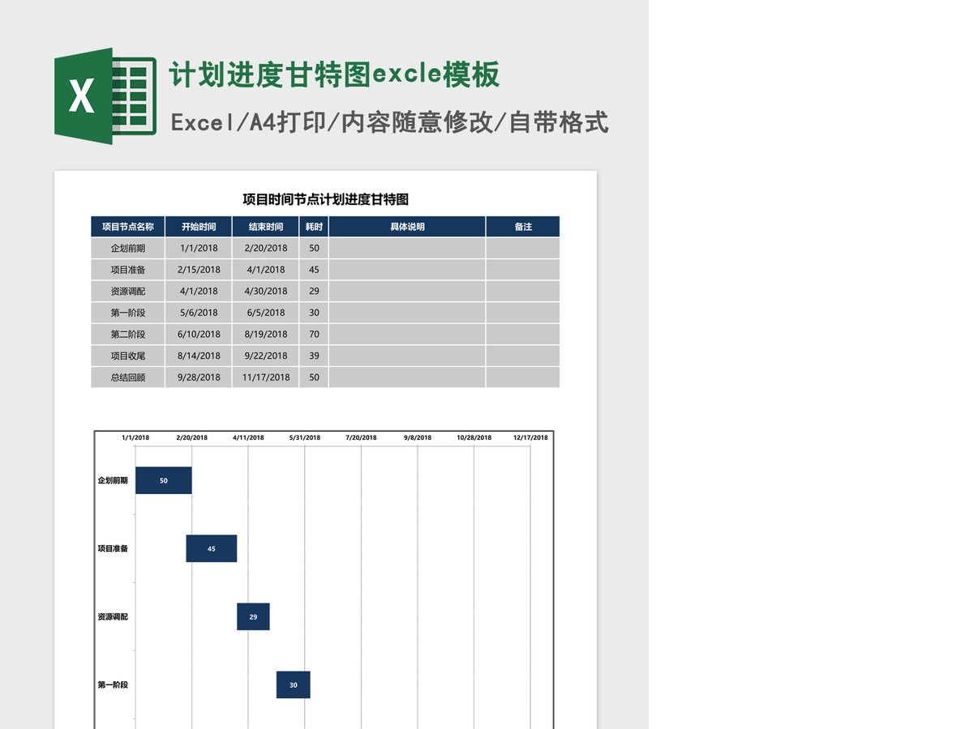Click start date cell 8/14/2018

coord(199,356)
